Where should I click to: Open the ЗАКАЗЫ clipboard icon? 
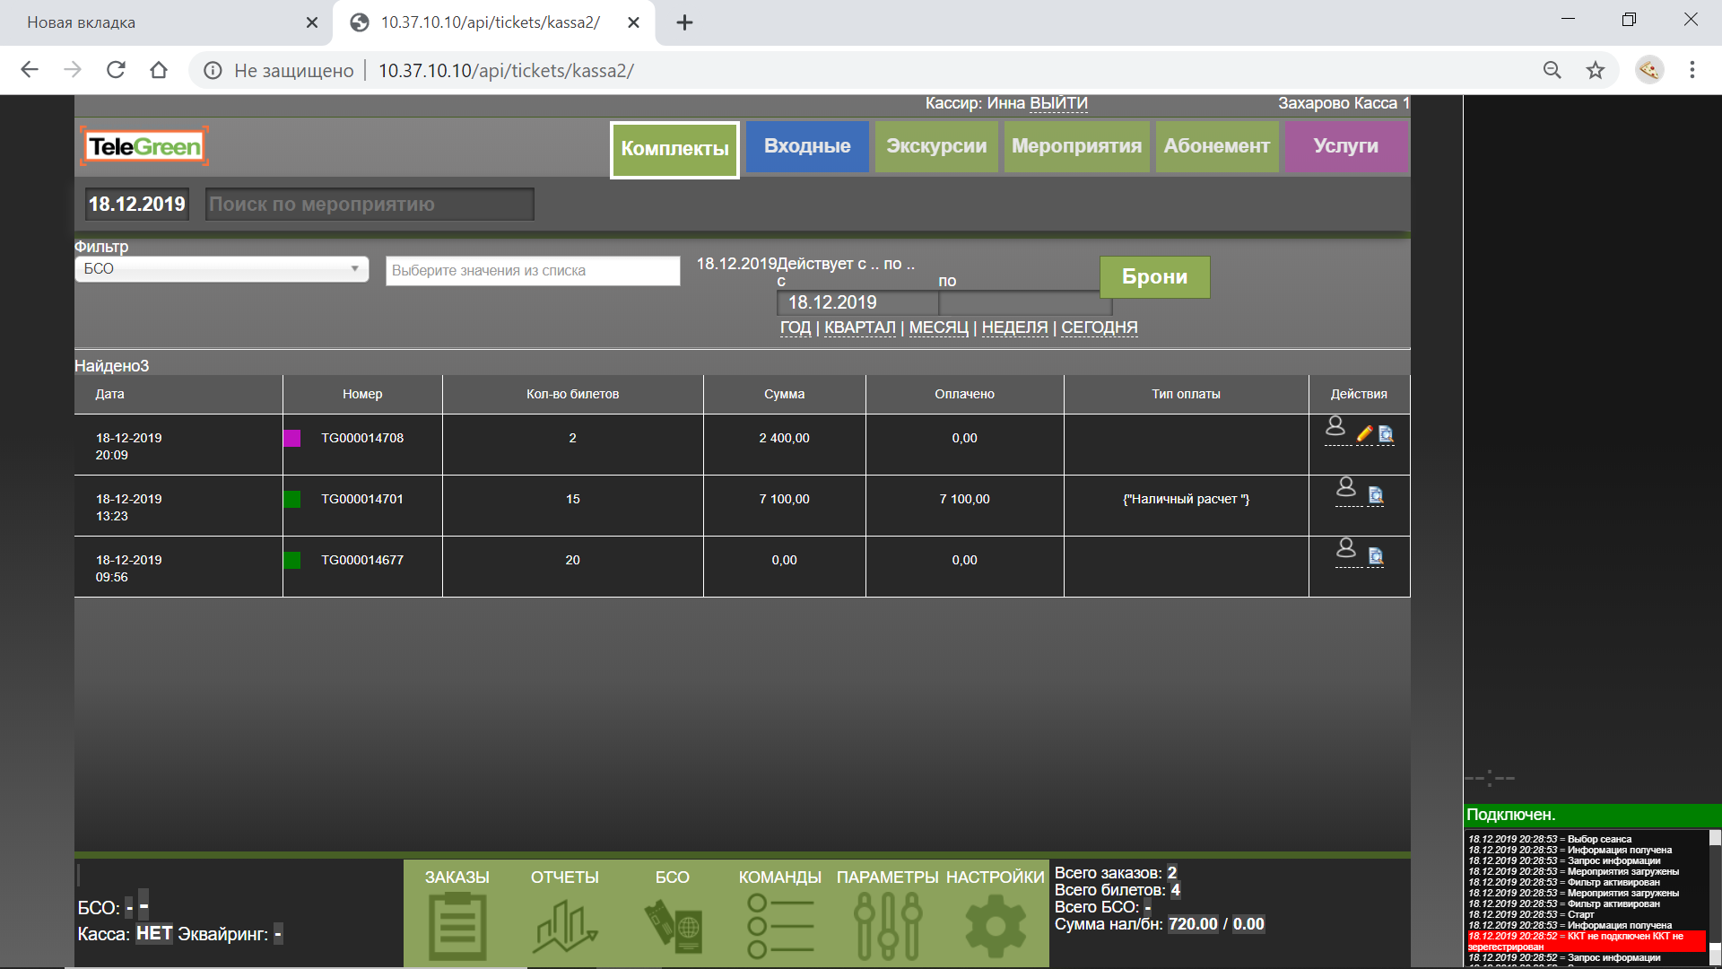pyautogui.click(x=457, y=924)
